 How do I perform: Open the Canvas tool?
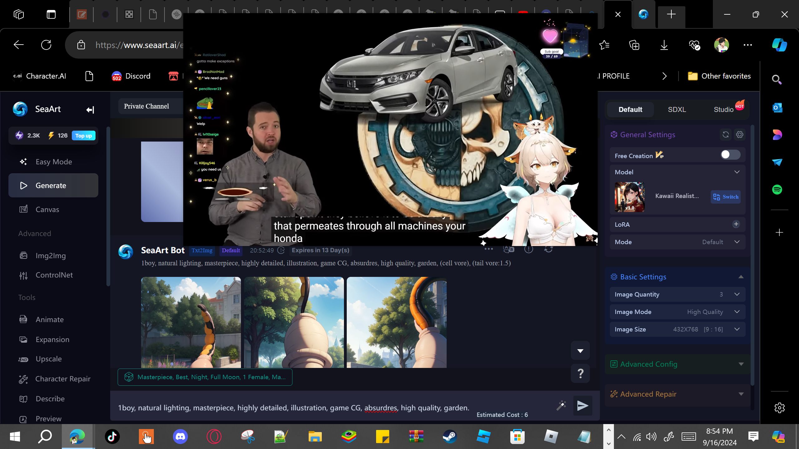53,209
